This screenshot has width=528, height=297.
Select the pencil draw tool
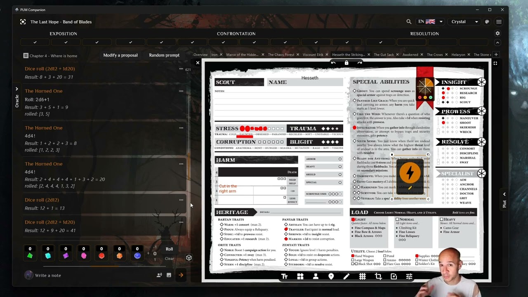pos(346,276)
